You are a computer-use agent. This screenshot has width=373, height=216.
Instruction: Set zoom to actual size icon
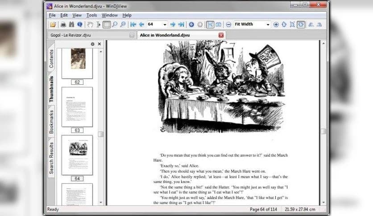tap(284, 25)
